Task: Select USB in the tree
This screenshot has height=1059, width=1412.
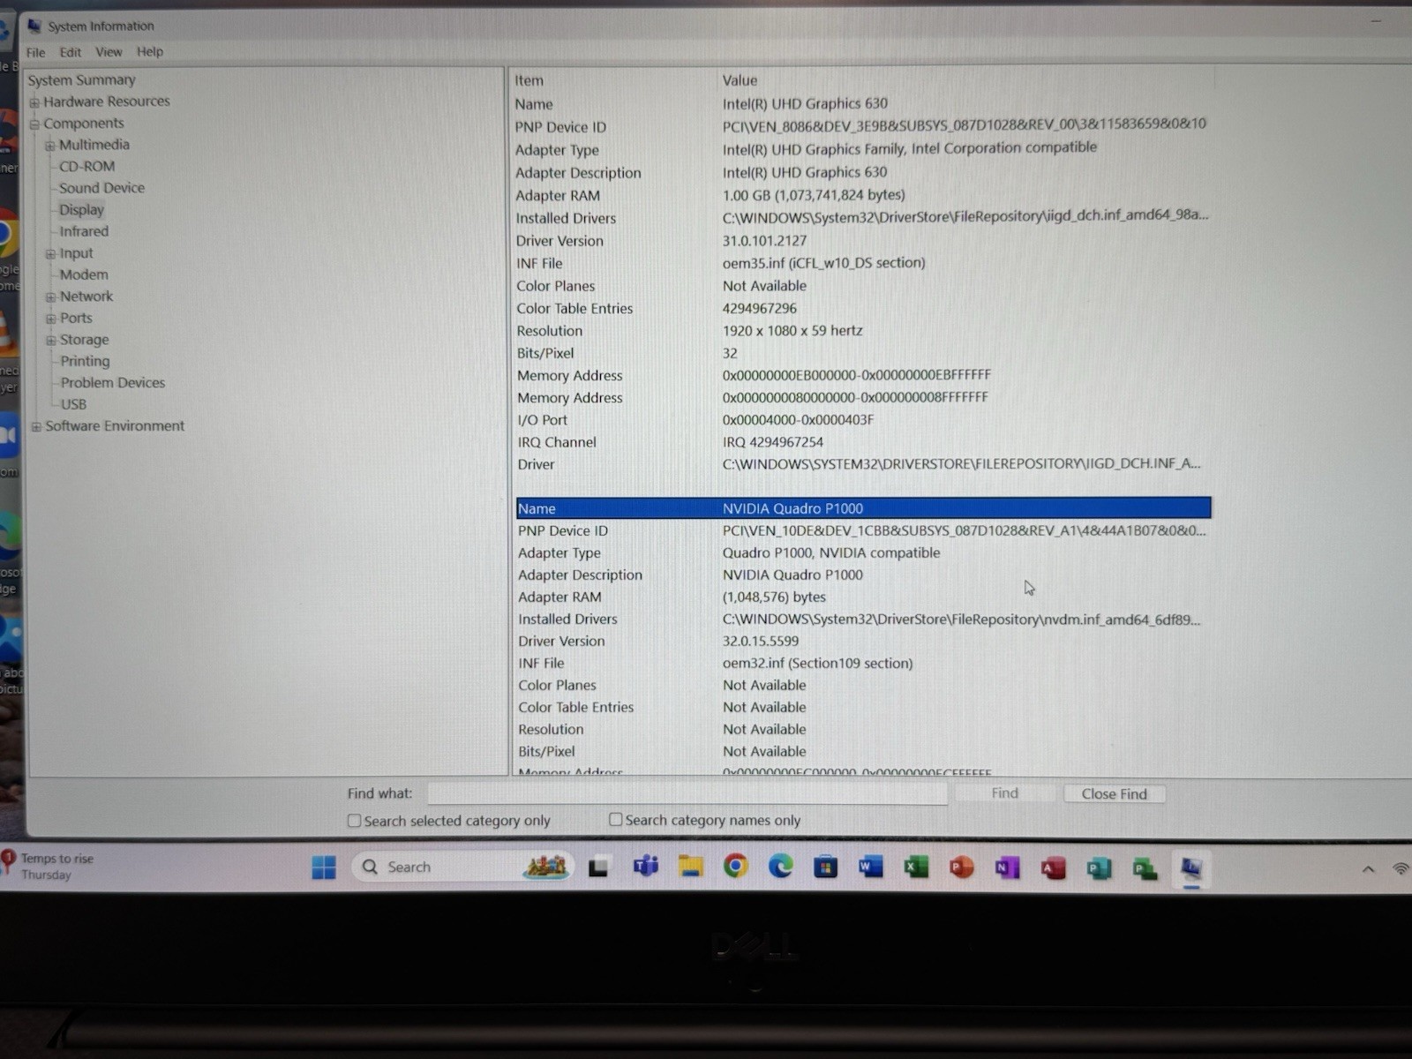Action: coord(73,404)
